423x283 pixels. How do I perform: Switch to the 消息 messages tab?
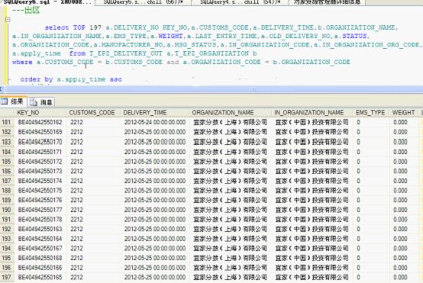tap(41, 102)
